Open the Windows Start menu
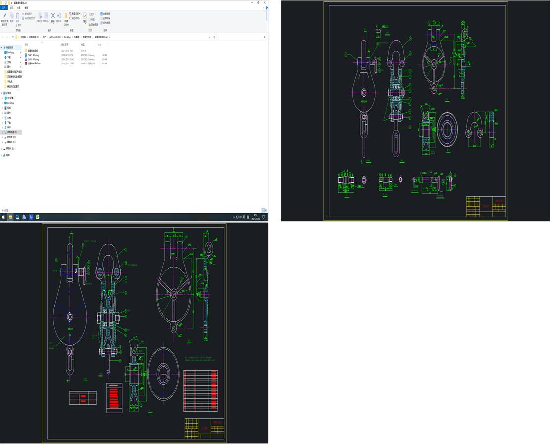The width and height of the screenshot is (551, 445). coord(3,217)
